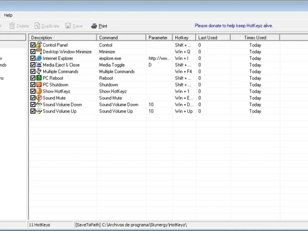This screenshot has height=231, width=308.
Task: Click the Delete trash can icon
Action: click(x=12, y=26)
